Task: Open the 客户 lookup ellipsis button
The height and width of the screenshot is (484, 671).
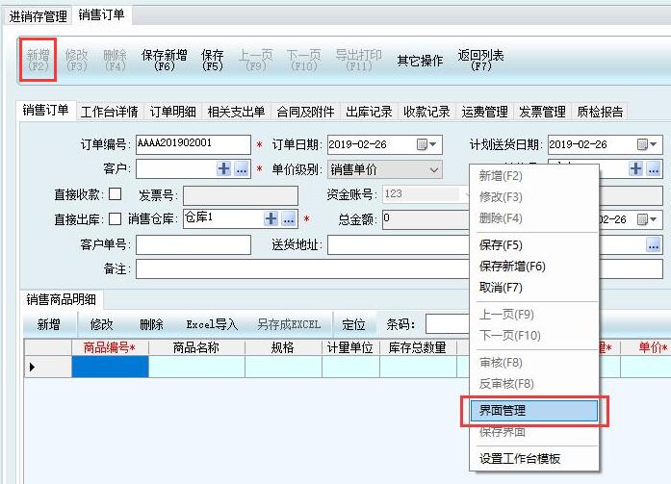Action: click(x=241, y=169)
